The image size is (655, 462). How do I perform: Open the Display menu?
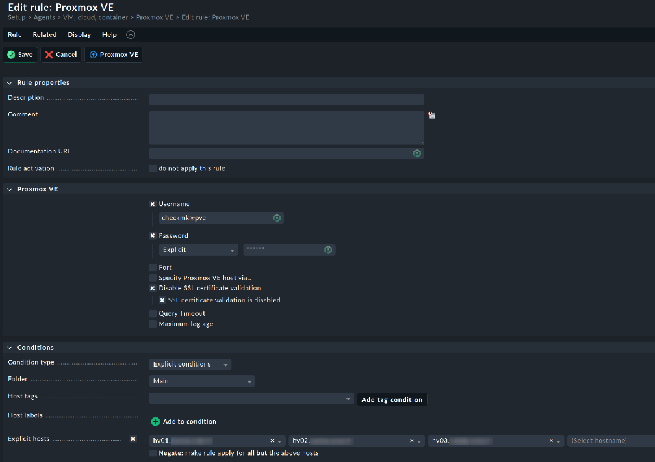79,35
